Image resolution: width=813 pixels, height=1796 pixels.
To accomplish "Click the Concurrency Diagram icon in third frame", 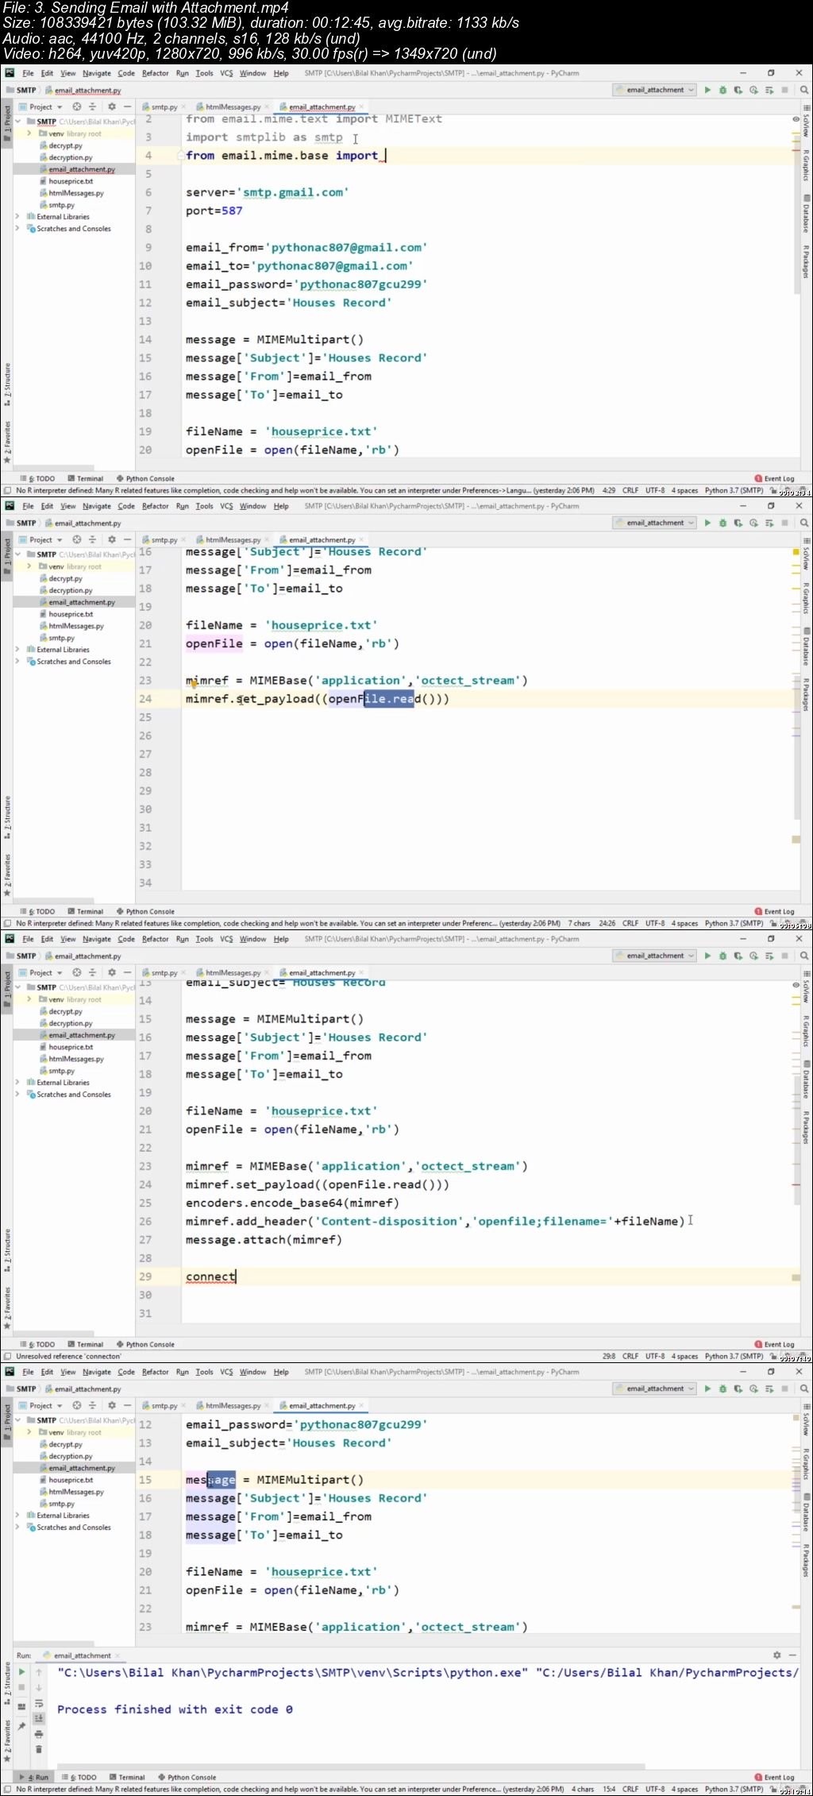I will (x=769, y=956).
